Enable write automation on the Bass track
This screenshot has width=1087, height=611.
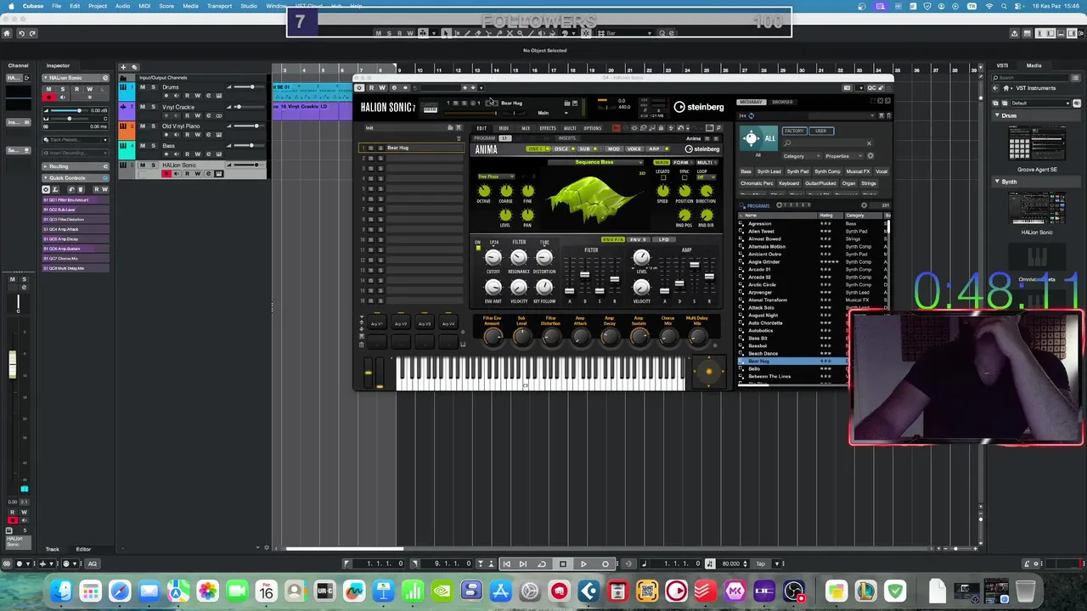click(x=198, y=154)
